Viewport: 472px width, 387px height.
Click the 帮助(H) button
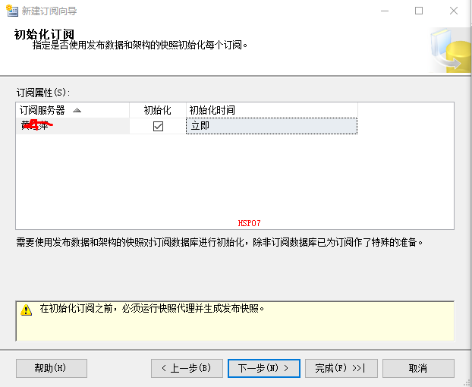52,368
